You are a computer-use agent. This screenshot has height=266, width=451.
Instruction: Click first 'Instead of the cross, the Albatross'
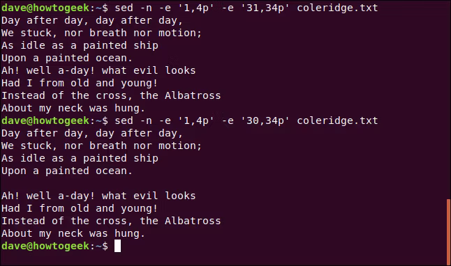click(x=111, y=95)
